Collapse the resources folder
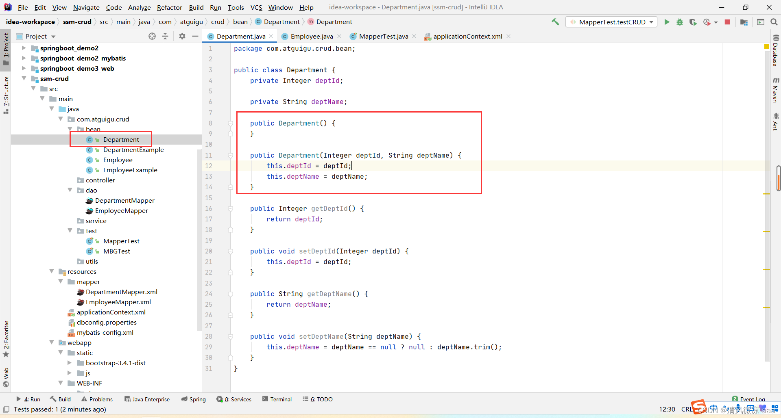The width and height of the screenshot is (781, 418). click(x=52, y=271)
